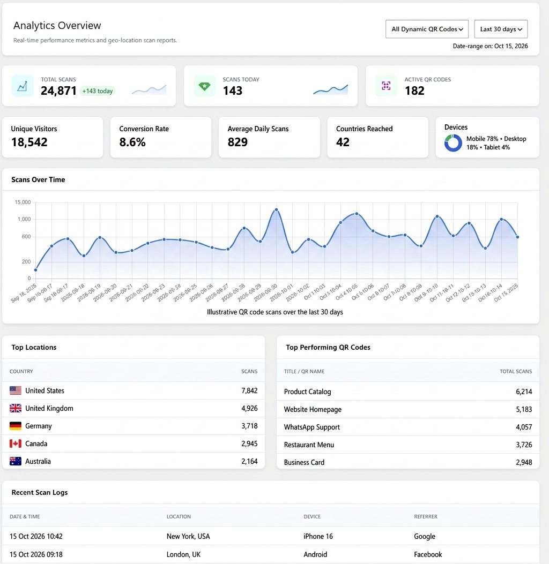Click the Germany flag icon
Viewport: 549px width, 564px height.
[x=16, y=426]
